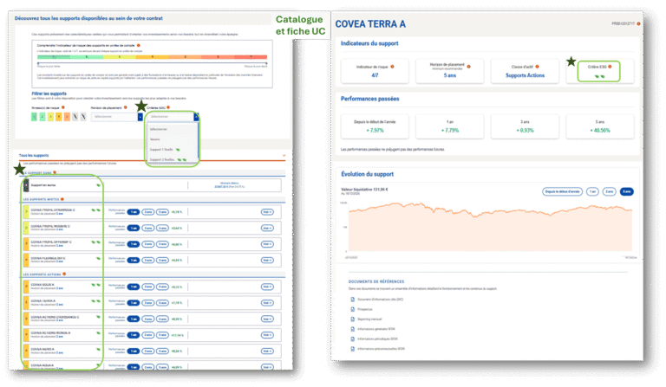Click the orange evolution chart area

tap(490, 229)
